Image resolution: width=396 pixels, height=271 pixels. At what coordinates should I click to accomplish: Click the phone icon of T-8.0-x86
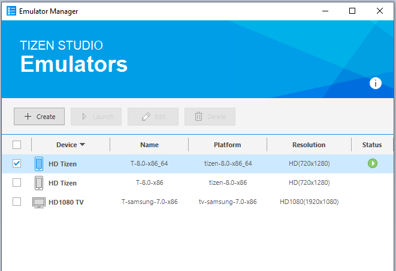(x=39, y=182)
